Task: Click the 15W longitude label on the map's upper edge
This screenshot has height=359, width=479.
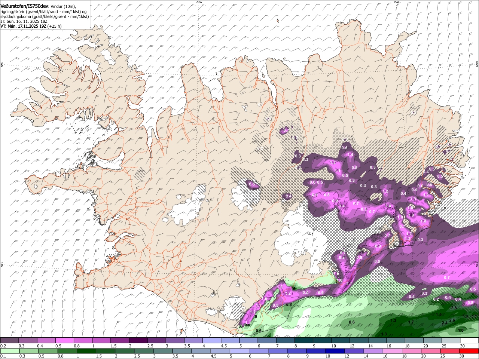Action: (397, 2)
